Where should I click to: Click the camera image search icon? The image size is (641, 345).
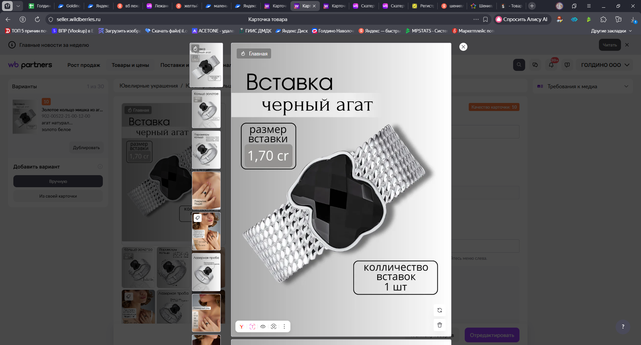click(x=273, y=327)
